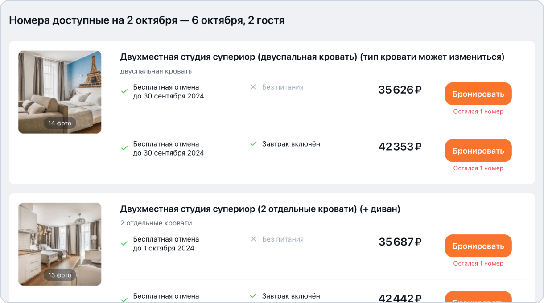Image resolution: width=544 pixels, height=303 pixels.
Task: Click the cross icon by 'Без питания' at 35 626 ₽
Action: click(x=253, y=87)
